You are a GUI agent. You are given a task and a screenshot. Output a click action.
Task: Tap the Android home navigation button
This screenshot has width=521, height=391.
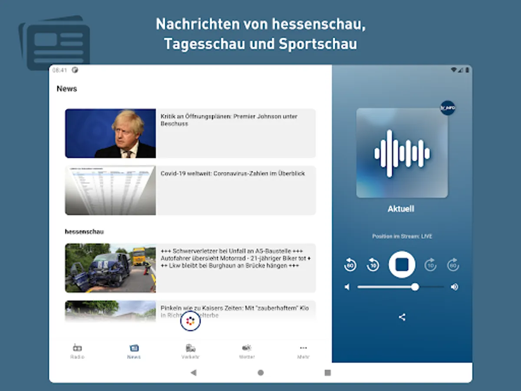coord(260,372)
